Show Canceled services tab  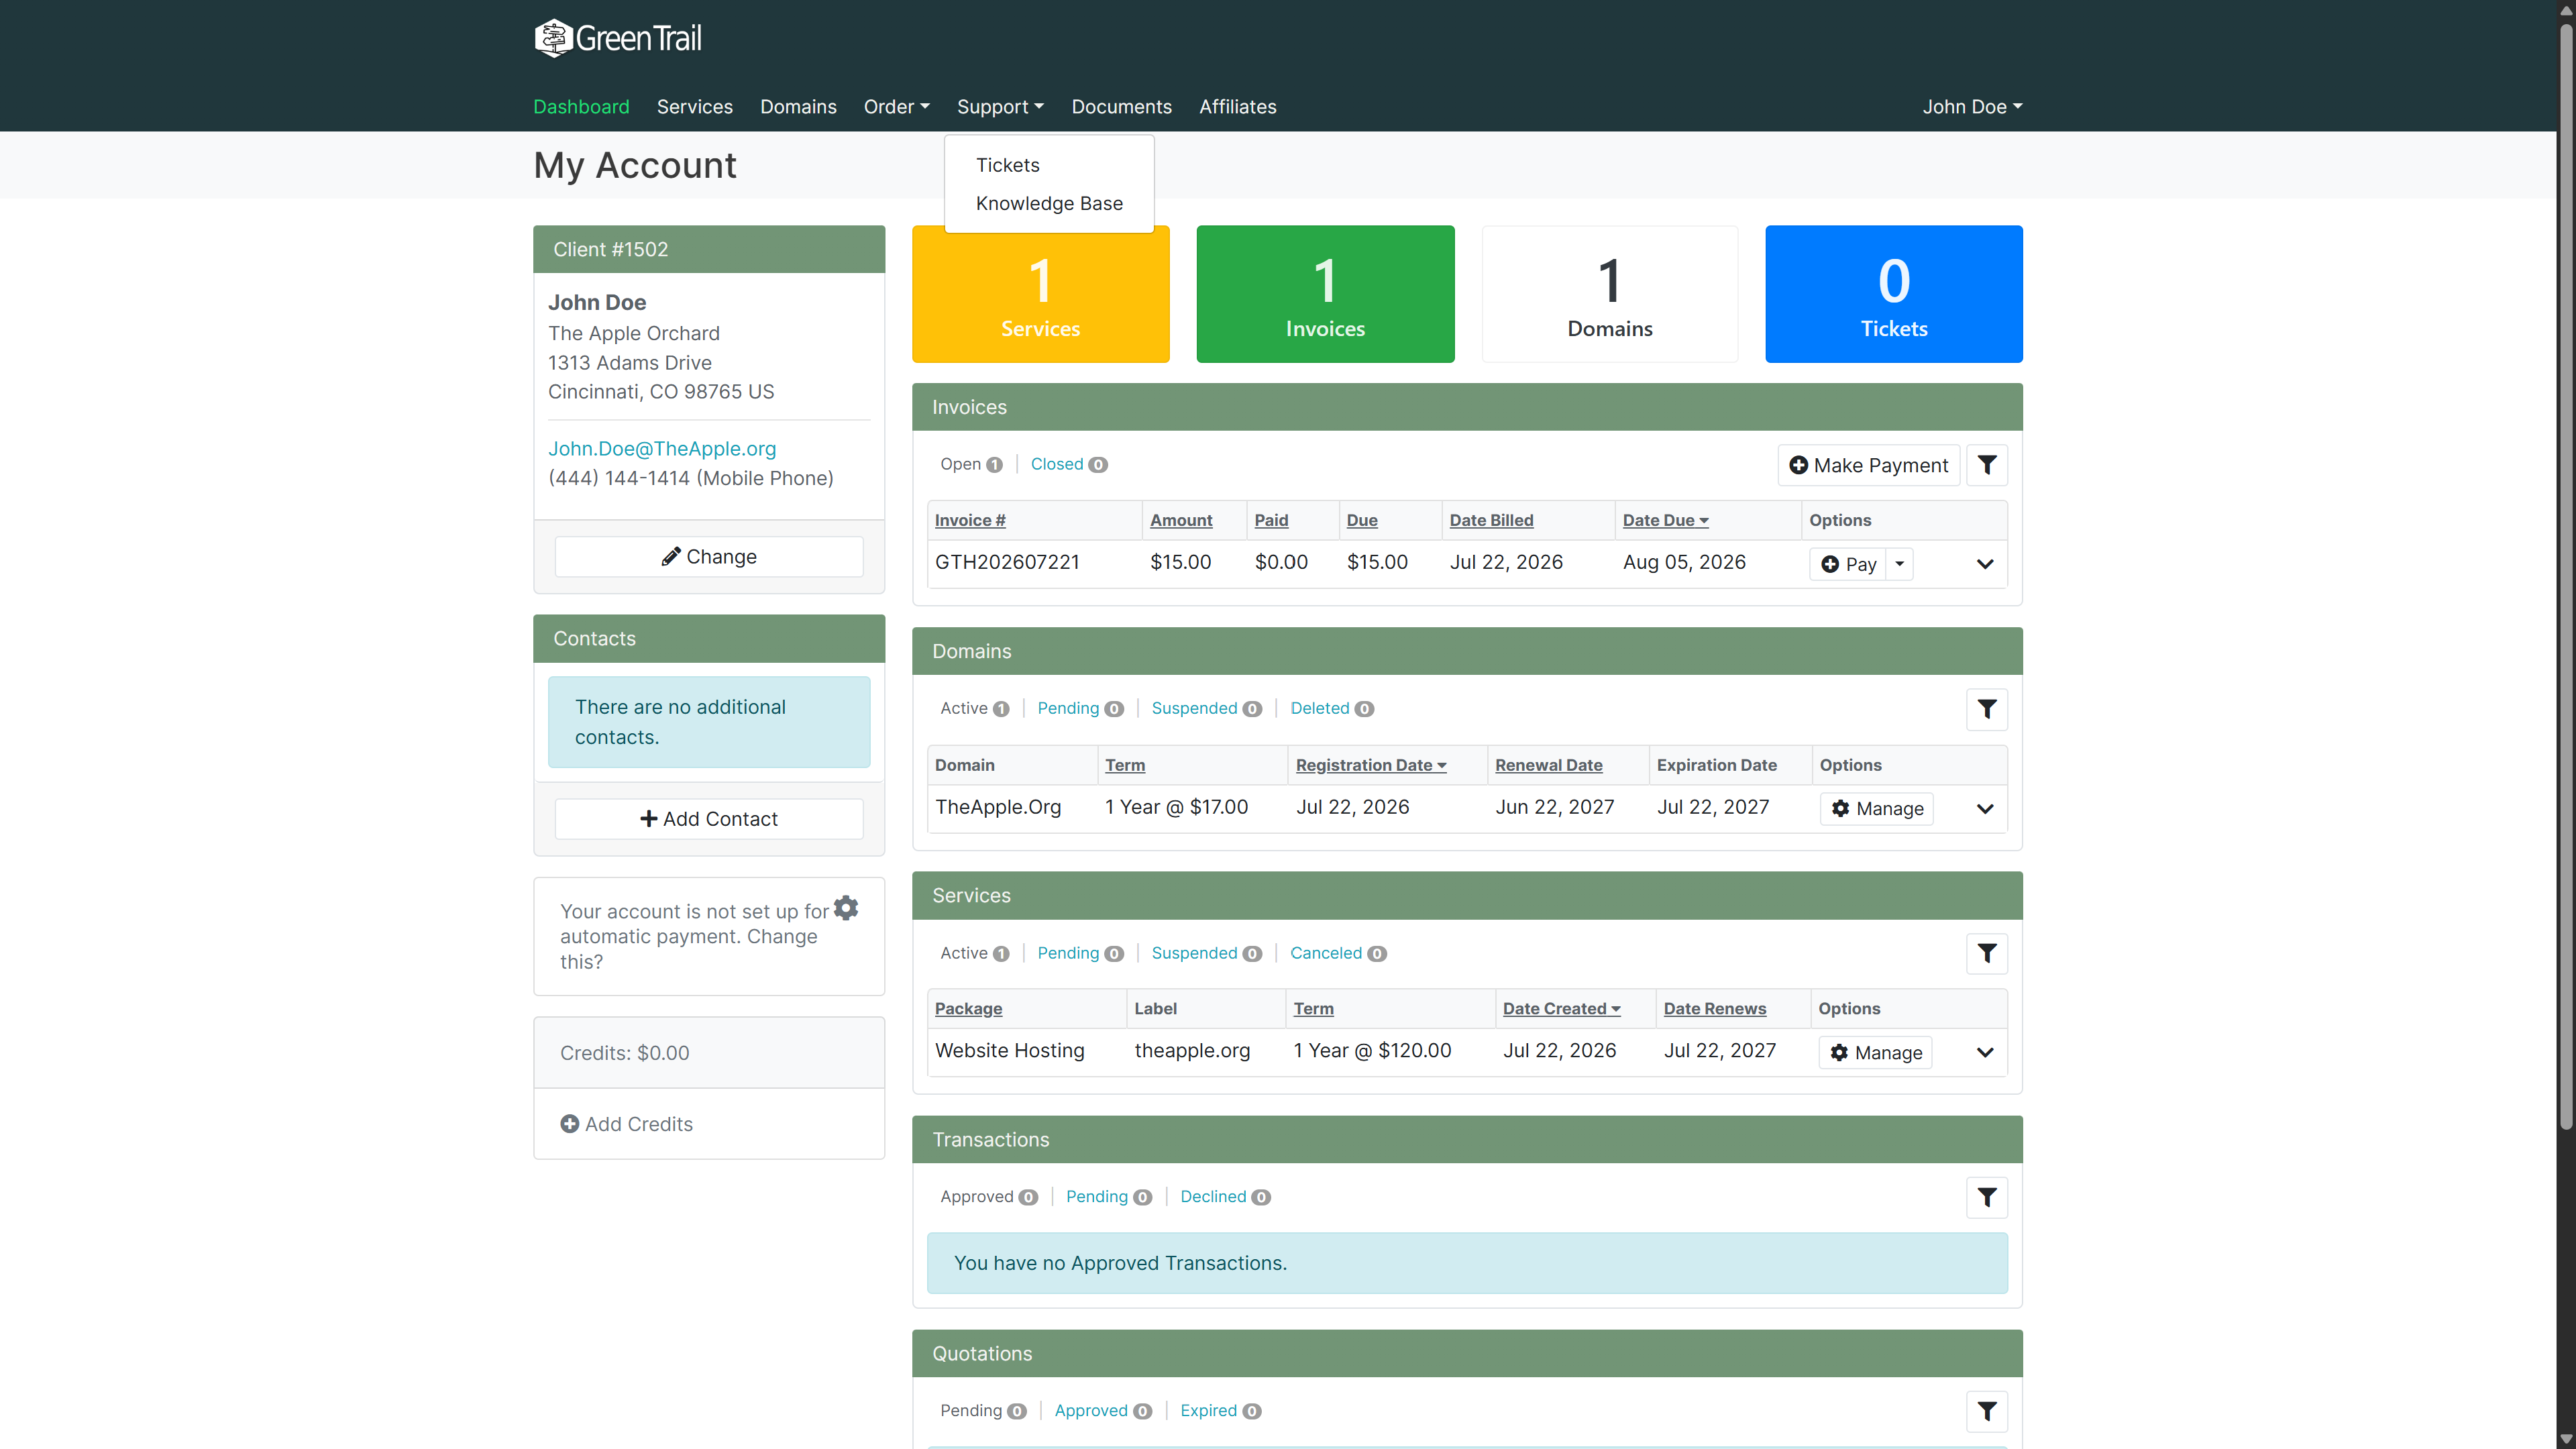tap(1338, 953)
